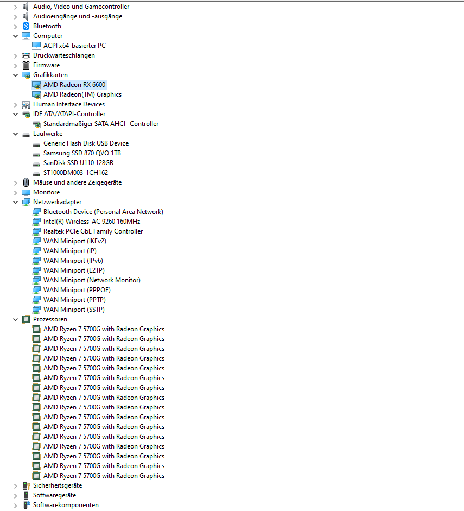Collapse the Prozessoren category

[x=15, y=319]
